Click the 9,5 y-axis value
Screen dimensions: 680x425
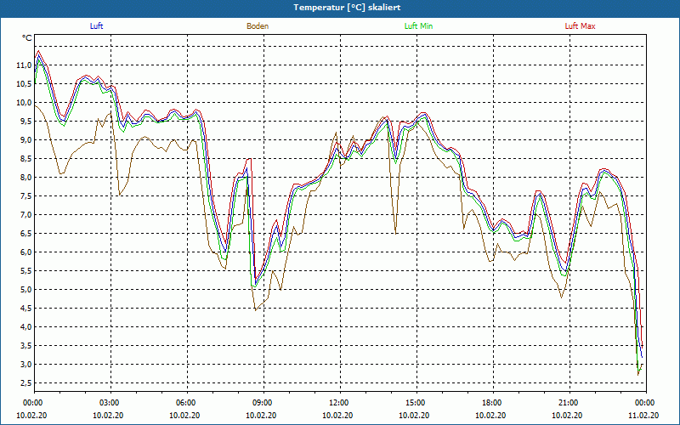pos(25,121)
